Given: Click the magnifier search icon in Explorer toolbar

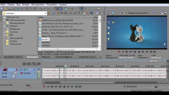Looking at the screenshot, I should [91, 13].
